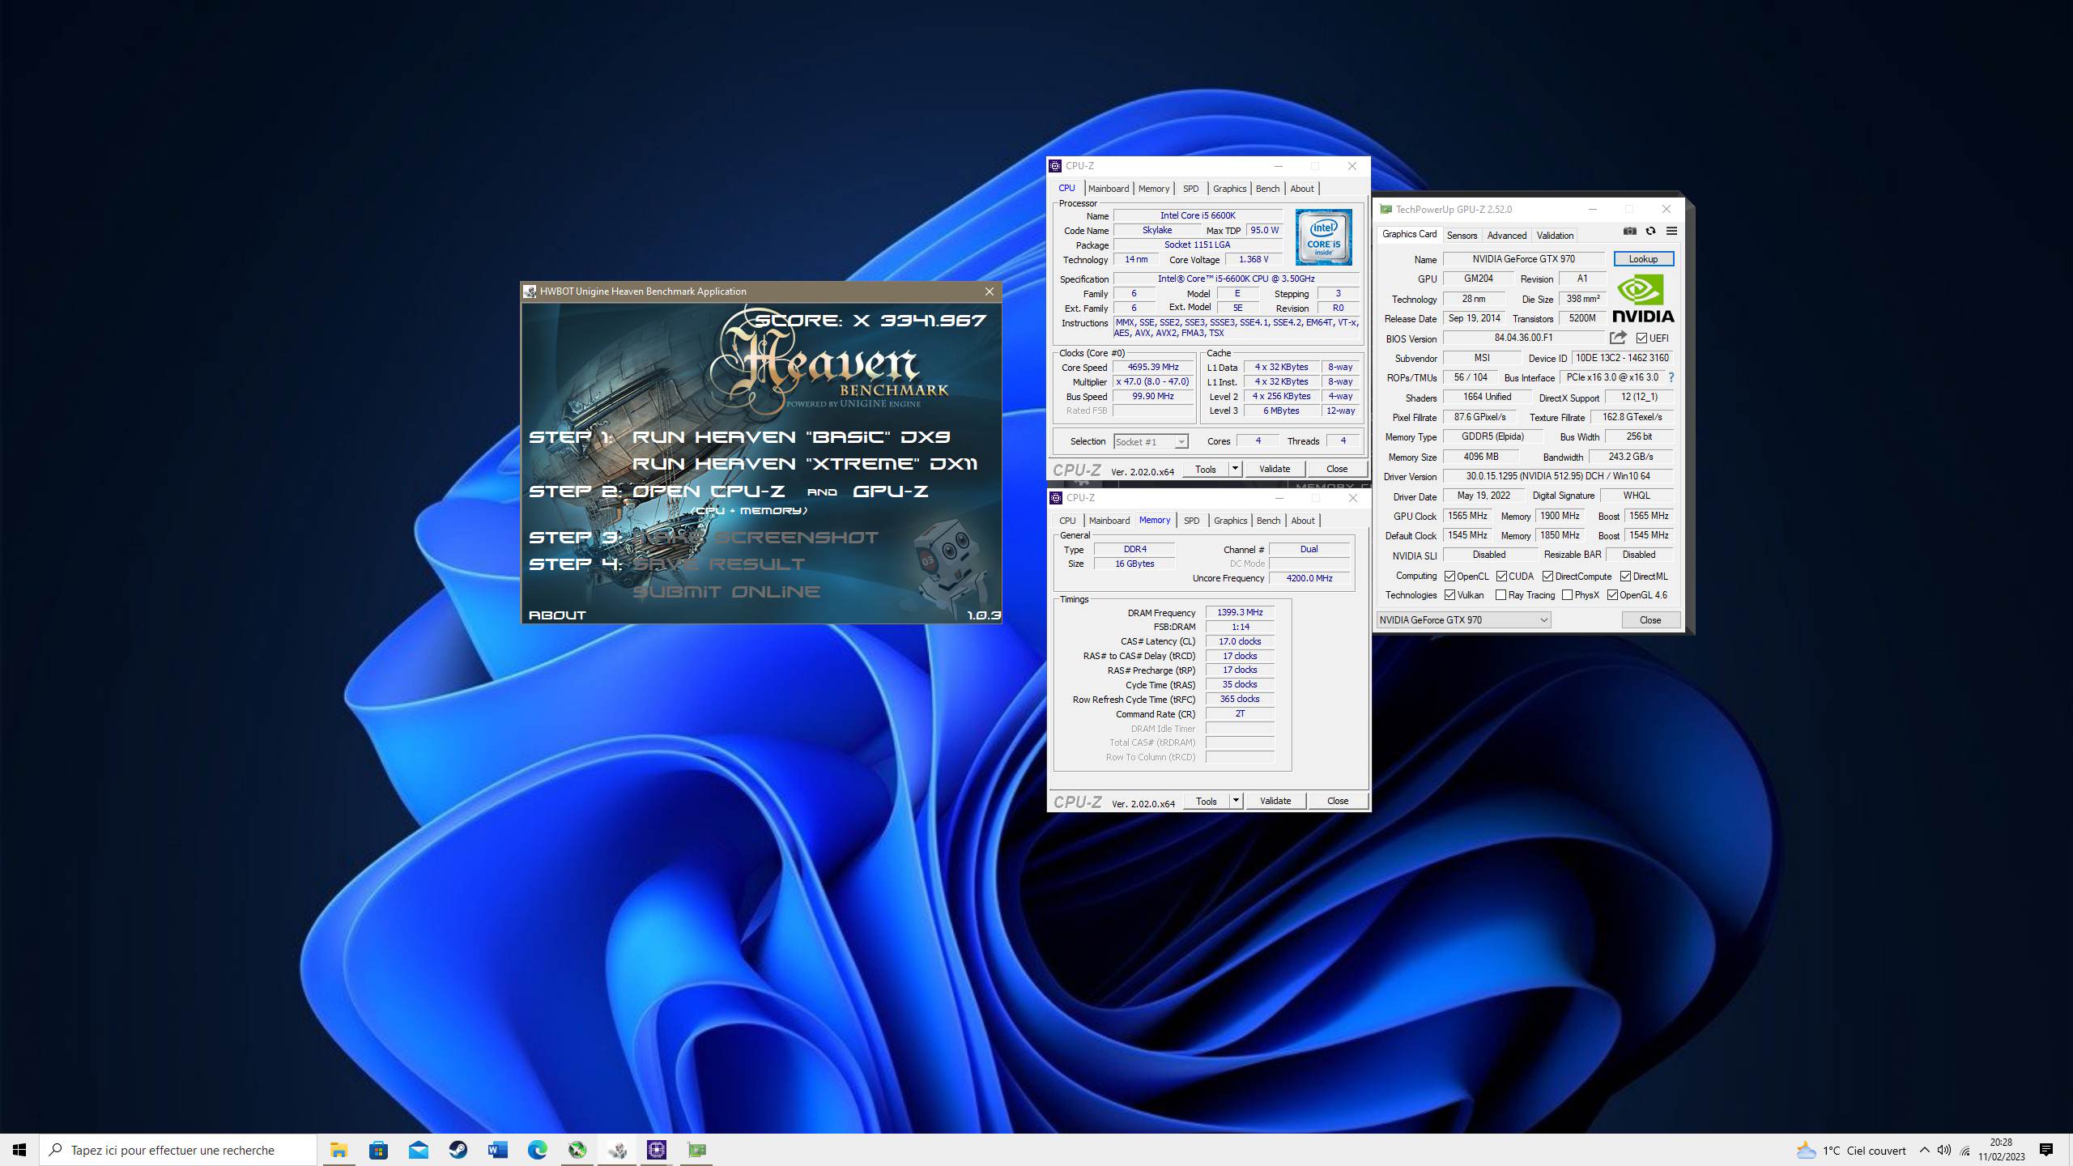This screenshot has height=1166, width=2073.
Task: Open GPU-Z hamburger menu icon
Action: point(1671,232)
